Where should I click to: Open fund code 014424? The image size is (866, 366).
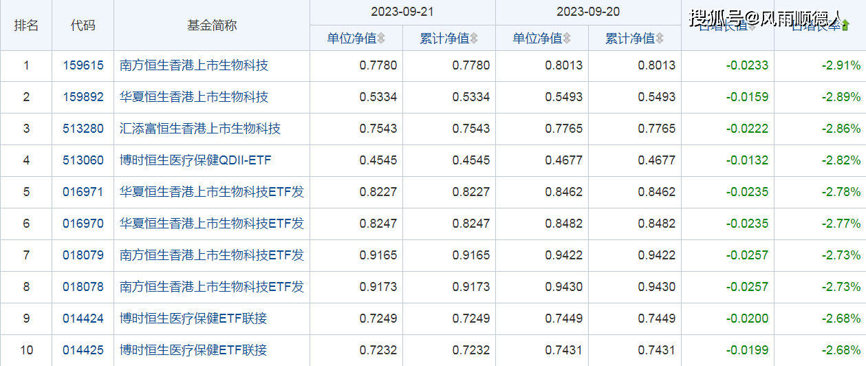83,319
